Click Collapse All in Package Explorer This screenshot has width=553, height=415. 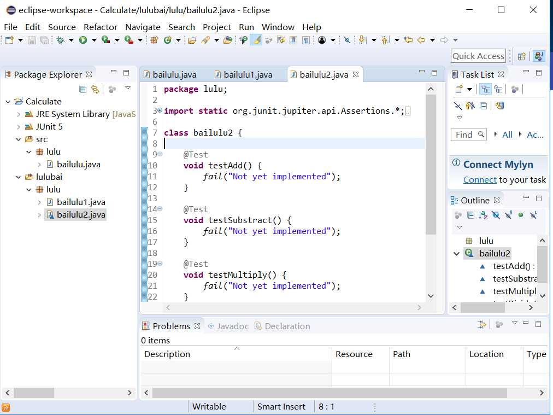[x=83, y=89]
